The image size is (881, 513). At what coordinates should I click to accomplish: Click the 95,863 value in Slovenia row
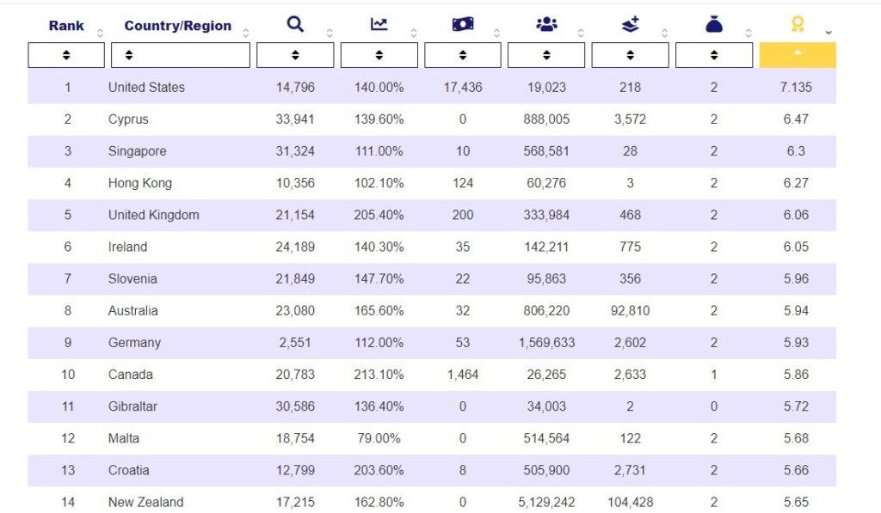click(546, 279)
